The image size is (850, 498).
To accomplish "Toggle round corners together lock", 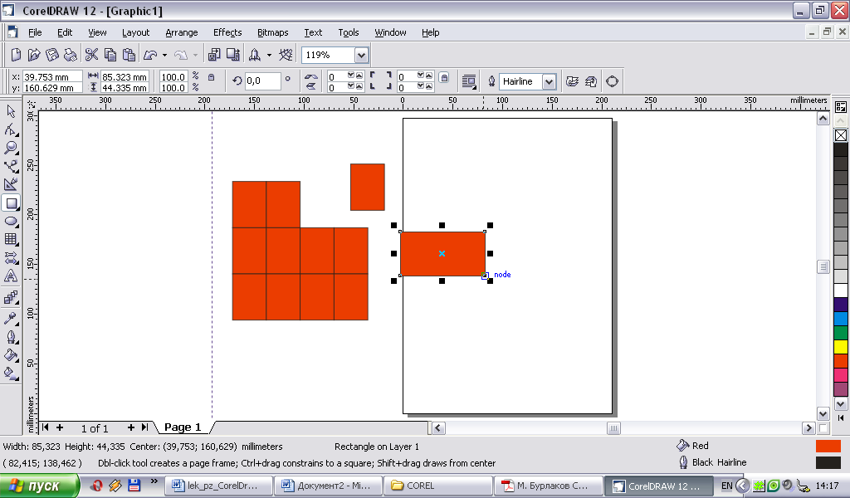I will click(x=445, y=77).
